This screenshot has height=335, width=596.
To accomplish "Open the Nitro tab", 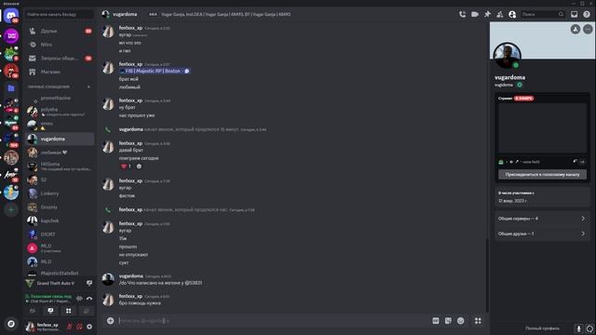I will coord(60,45).
